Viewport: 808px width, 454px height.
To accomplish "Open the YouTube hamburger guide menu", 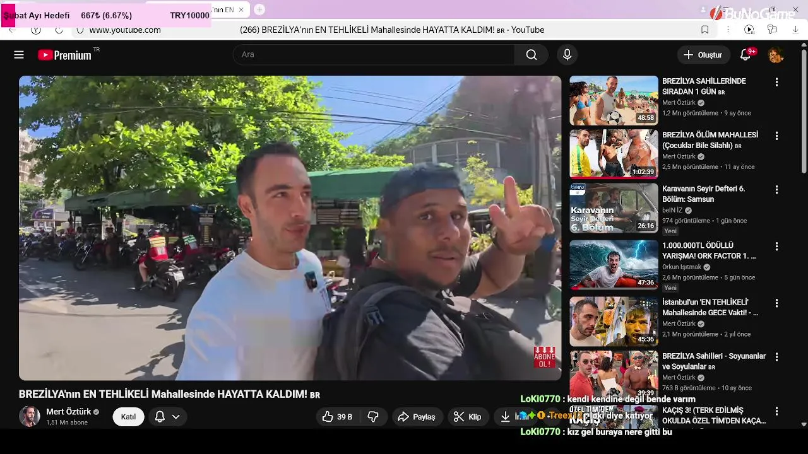I will [19, 55].
